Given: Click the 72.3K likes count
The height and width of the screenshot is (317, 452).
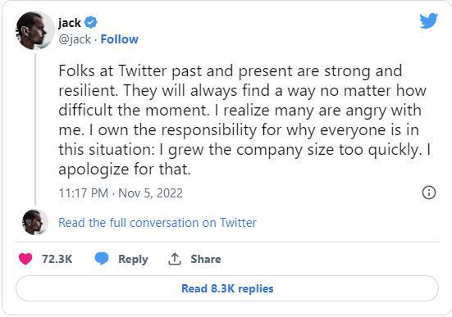Looking at the screenshot, I should (57, 259).
